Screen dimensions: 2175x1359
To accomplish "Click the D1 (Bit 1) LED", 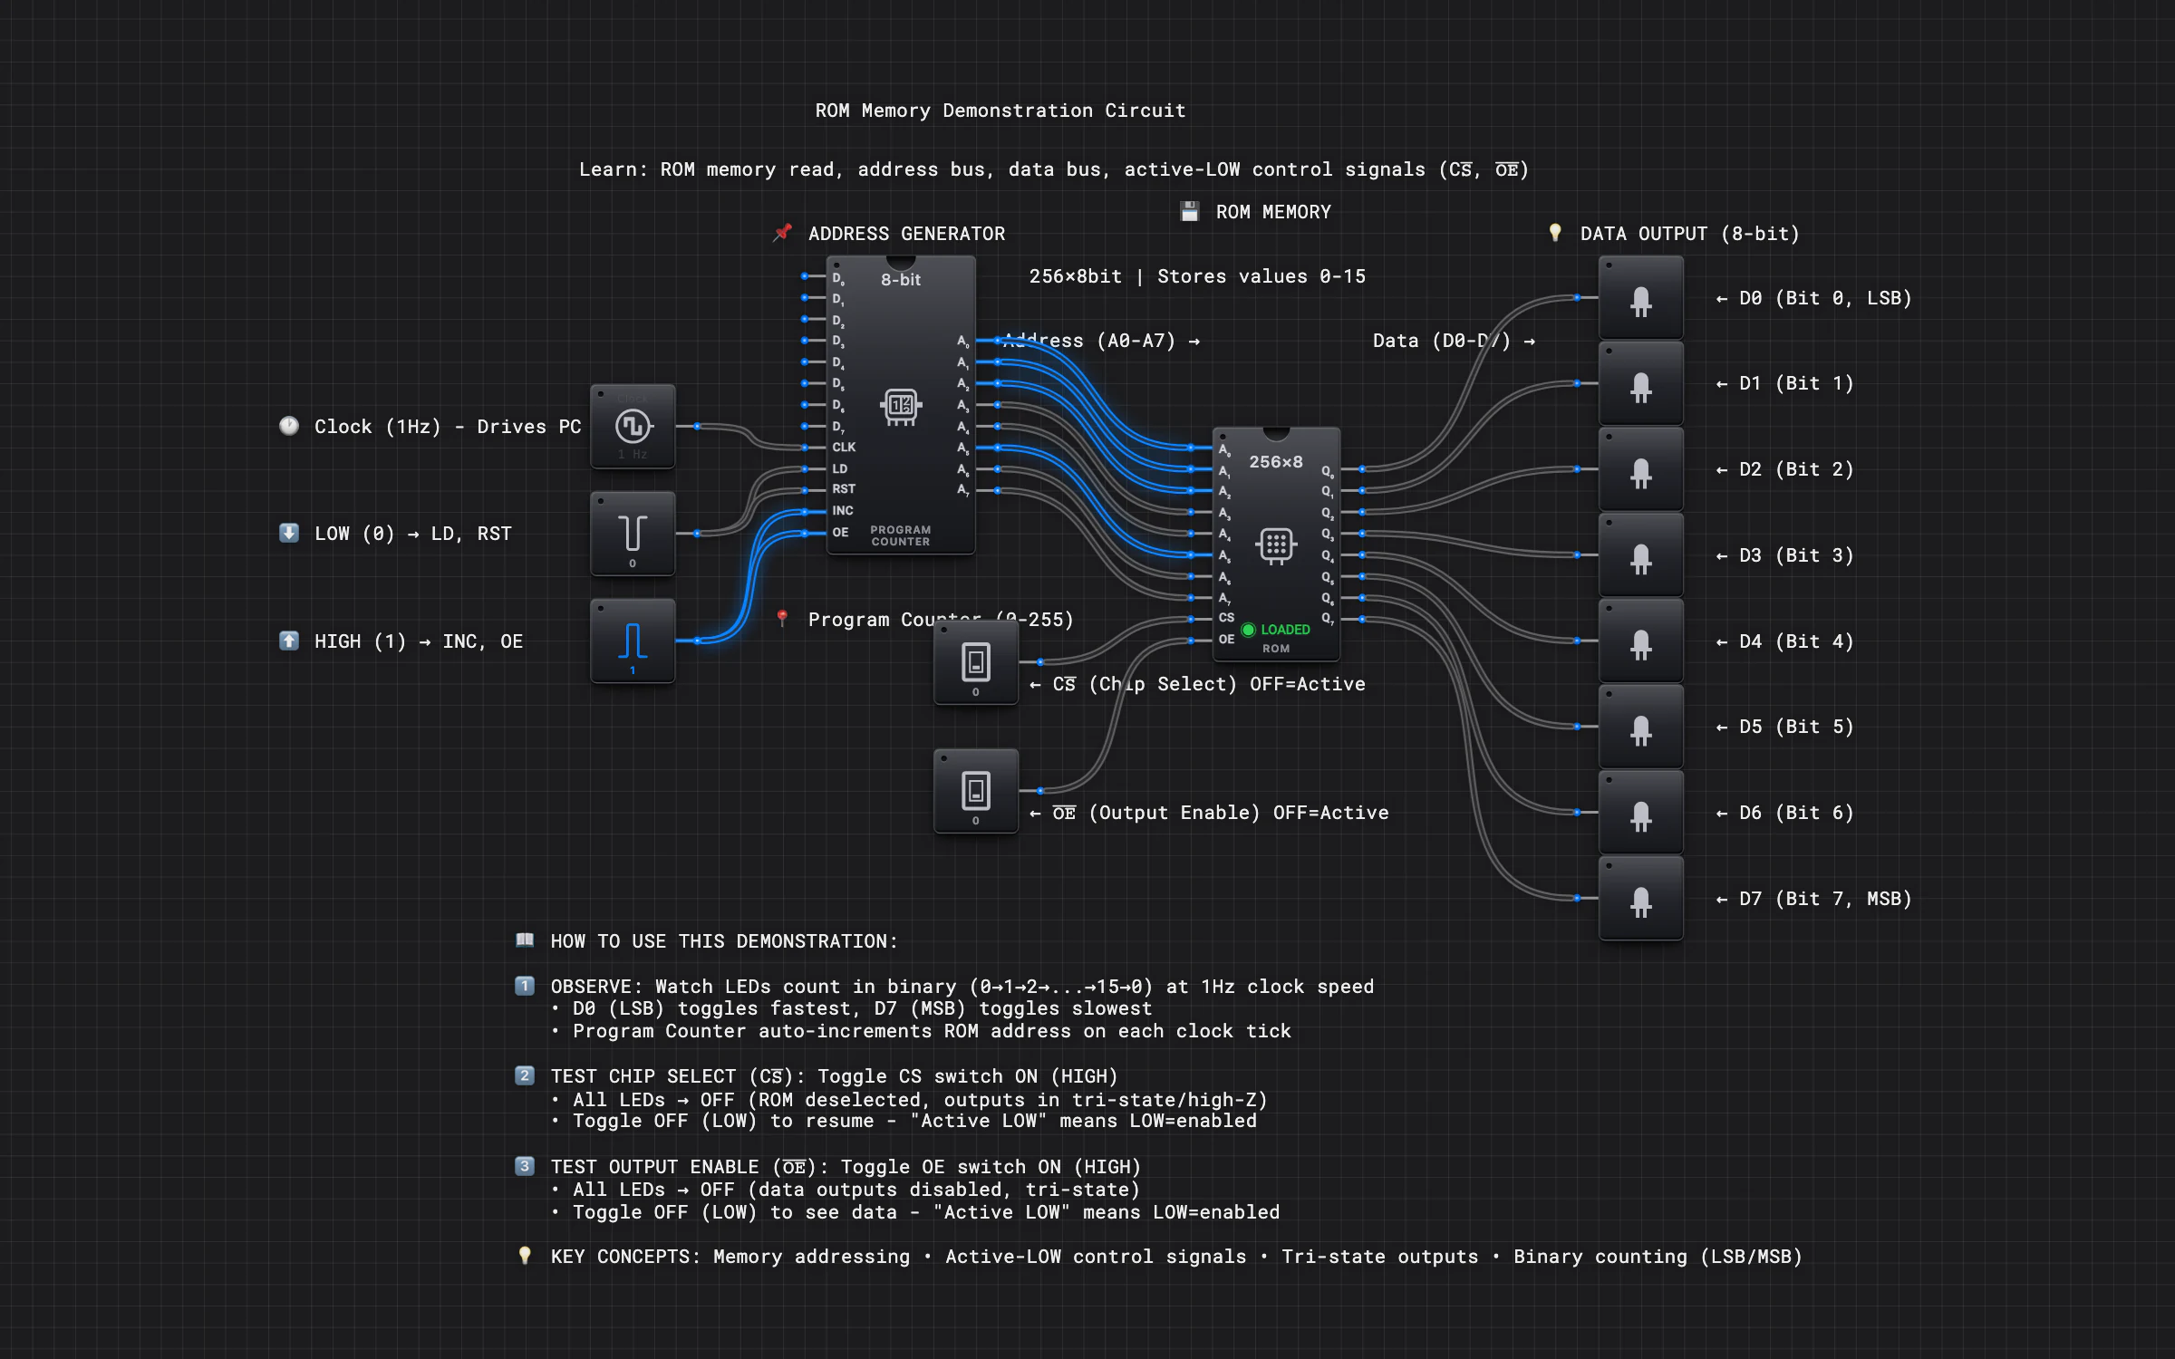I will [x=1641, y=383].
